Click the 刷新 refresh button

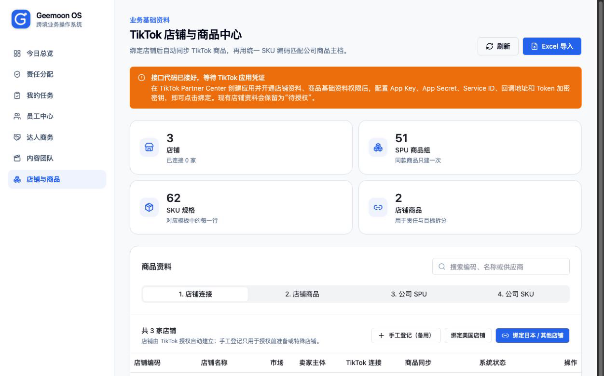click(498, 46)
